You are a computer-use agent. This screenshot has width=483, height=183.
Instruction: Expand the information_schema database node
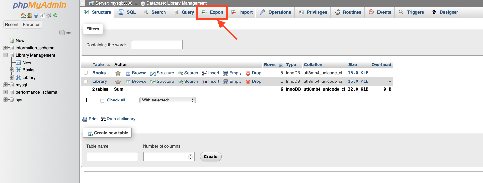(5, 48)
